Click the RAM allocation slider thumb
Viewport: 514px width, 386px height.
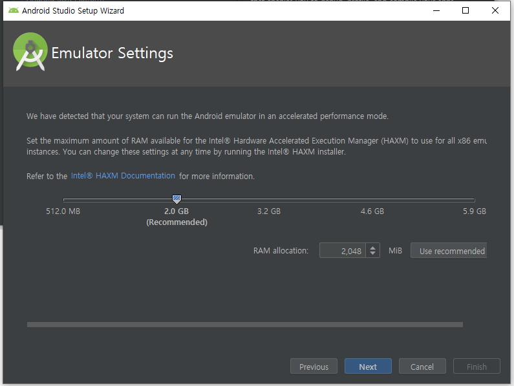pyautogui.click(x=177, y=198)
